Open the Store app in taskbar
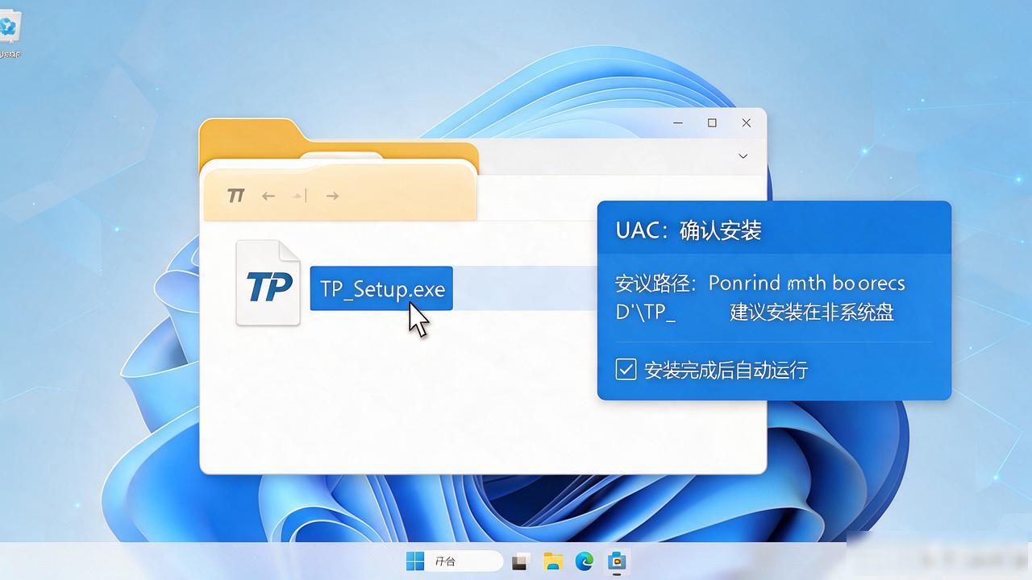This screenshot has width=1032, height=580. (617, 561)
